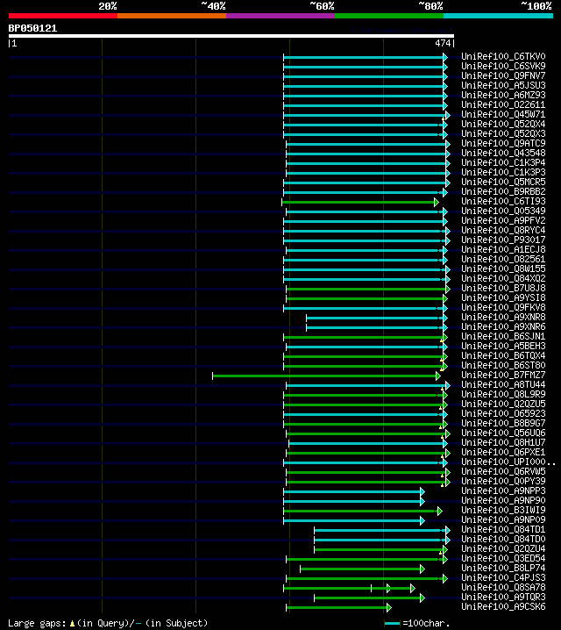This screenshot has height=630, width=561.
Task: Select the UniRef100_Q9ATC9 label
Action: coord(503,143)
